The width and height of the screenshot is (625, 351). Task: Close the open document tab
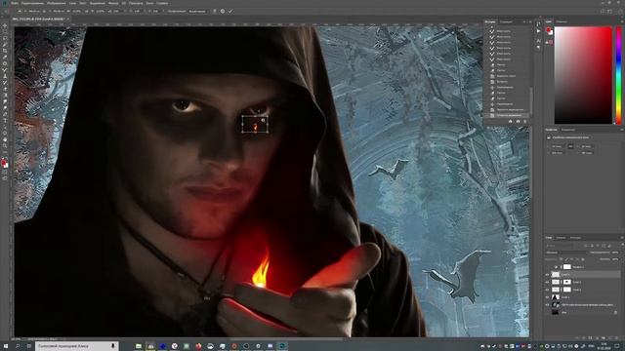click(x=68, y=19)
